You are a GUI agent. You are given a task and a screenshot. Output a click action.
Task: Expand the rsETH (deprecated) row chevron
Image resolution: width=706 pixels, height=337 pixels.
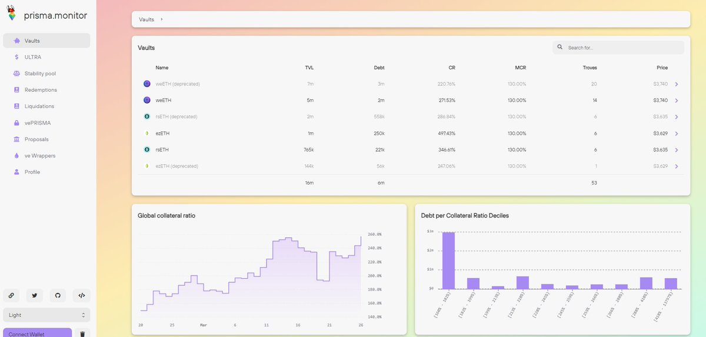[x=677, y=117]
